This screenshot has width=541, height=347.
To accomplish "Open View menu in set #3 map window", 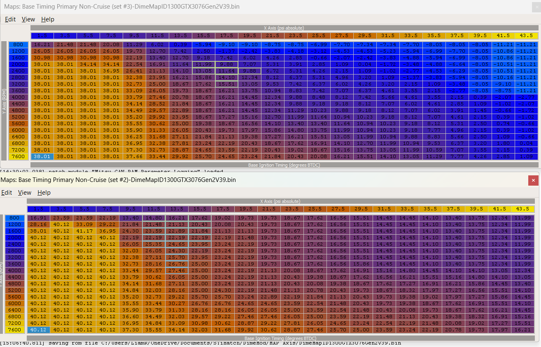I will tap(28, 19).
